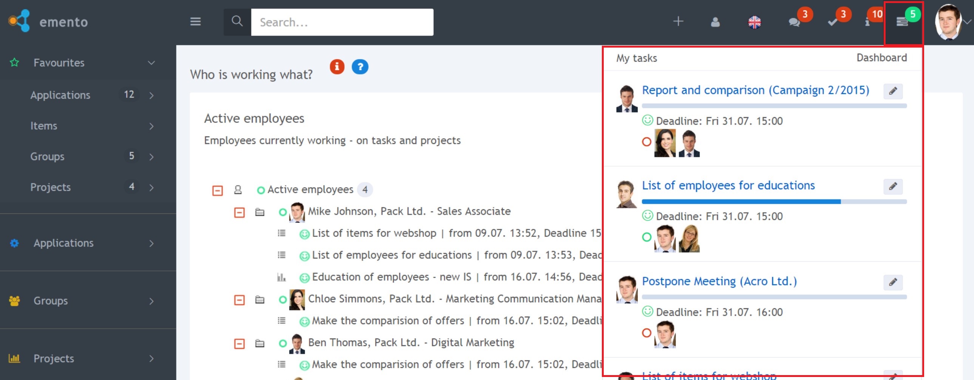
Task: Expand the Items submenu chevron
Action: (152, 126)
